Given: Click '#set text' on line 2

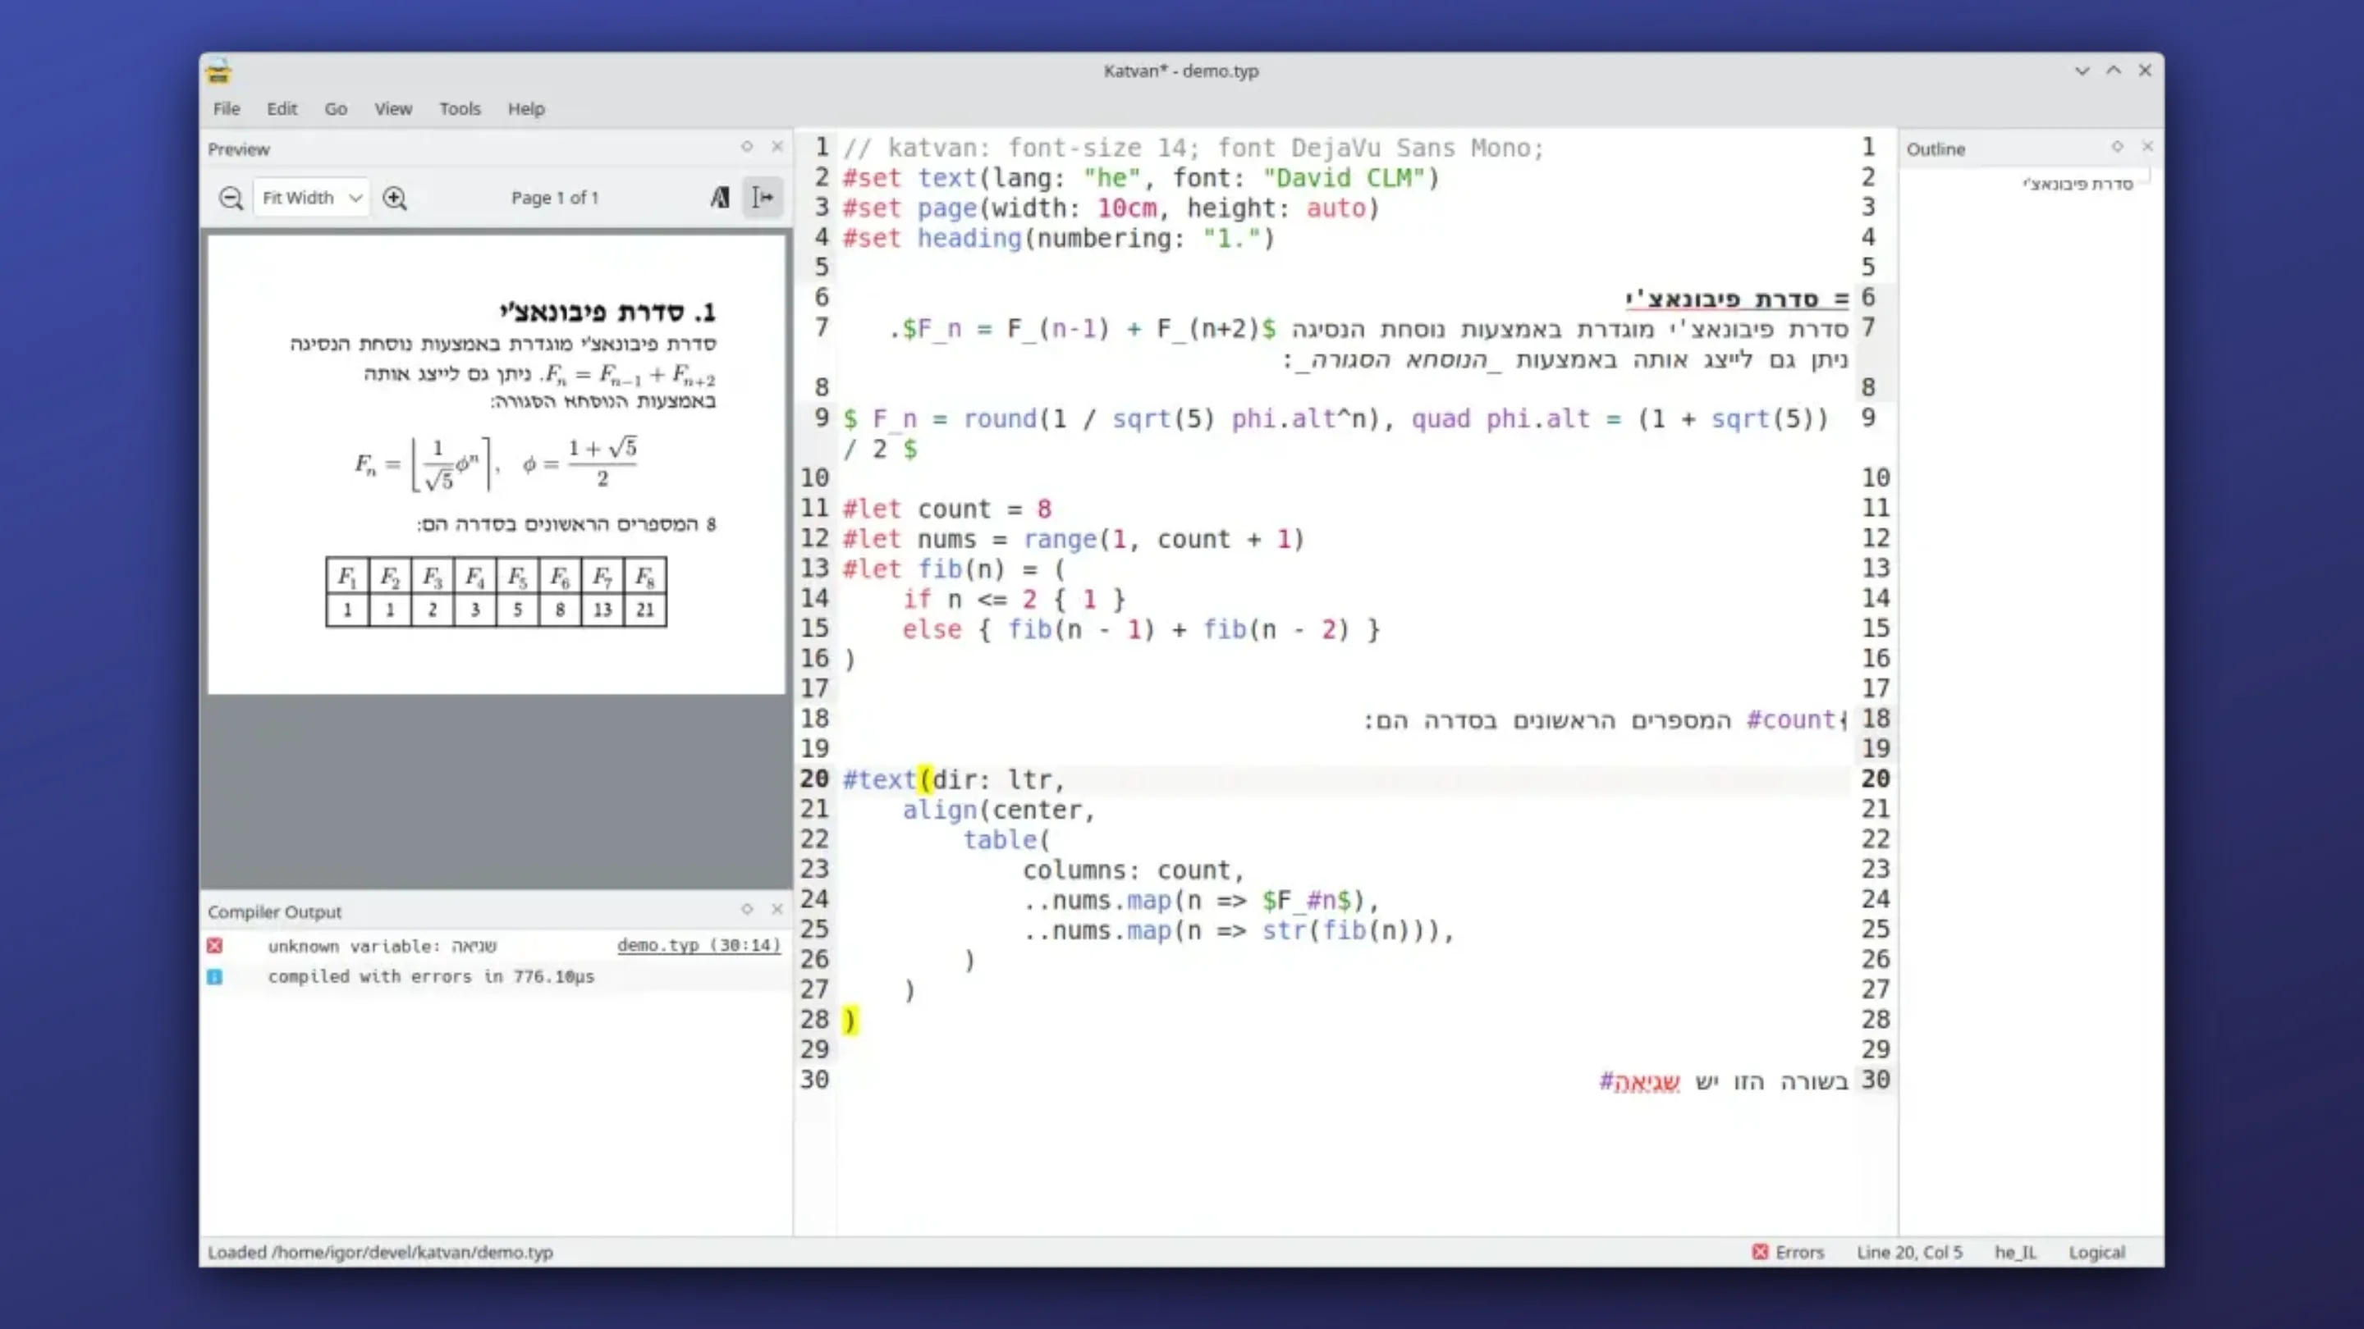Looking at the screenshot, I should click(909, 178).
